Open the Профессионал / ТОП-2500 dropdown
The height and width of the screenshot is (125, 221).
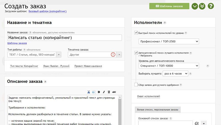(x=169, y=41)
